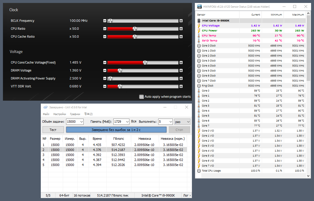The image size is (314, 201).
Task: Decrease CPU Cache Ratio with minus button
Action: coord(105,36)
